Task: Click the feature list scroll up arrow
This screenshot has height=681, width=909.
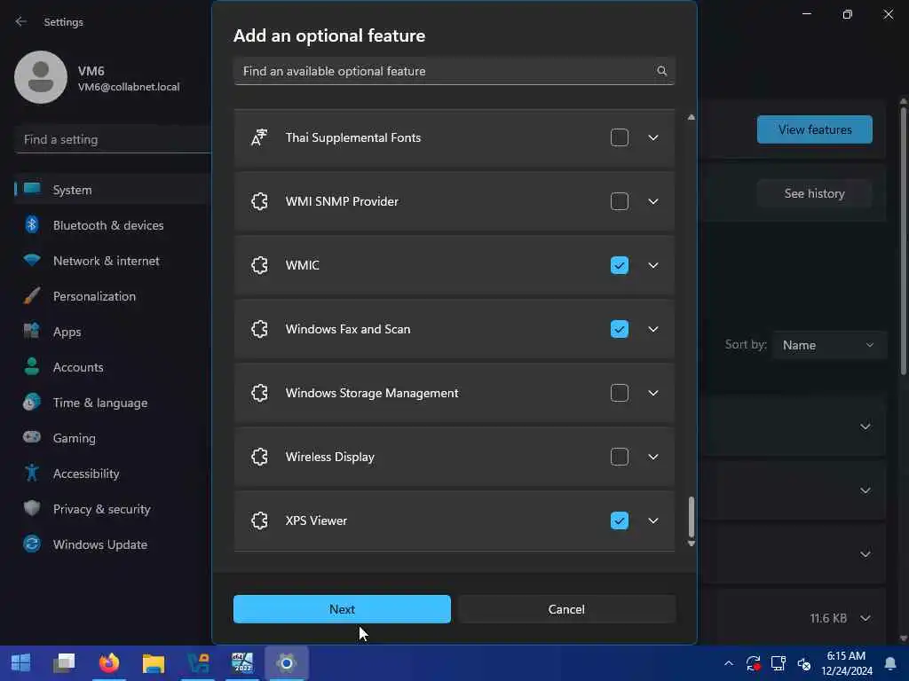Action: click(x=691, y=117)
